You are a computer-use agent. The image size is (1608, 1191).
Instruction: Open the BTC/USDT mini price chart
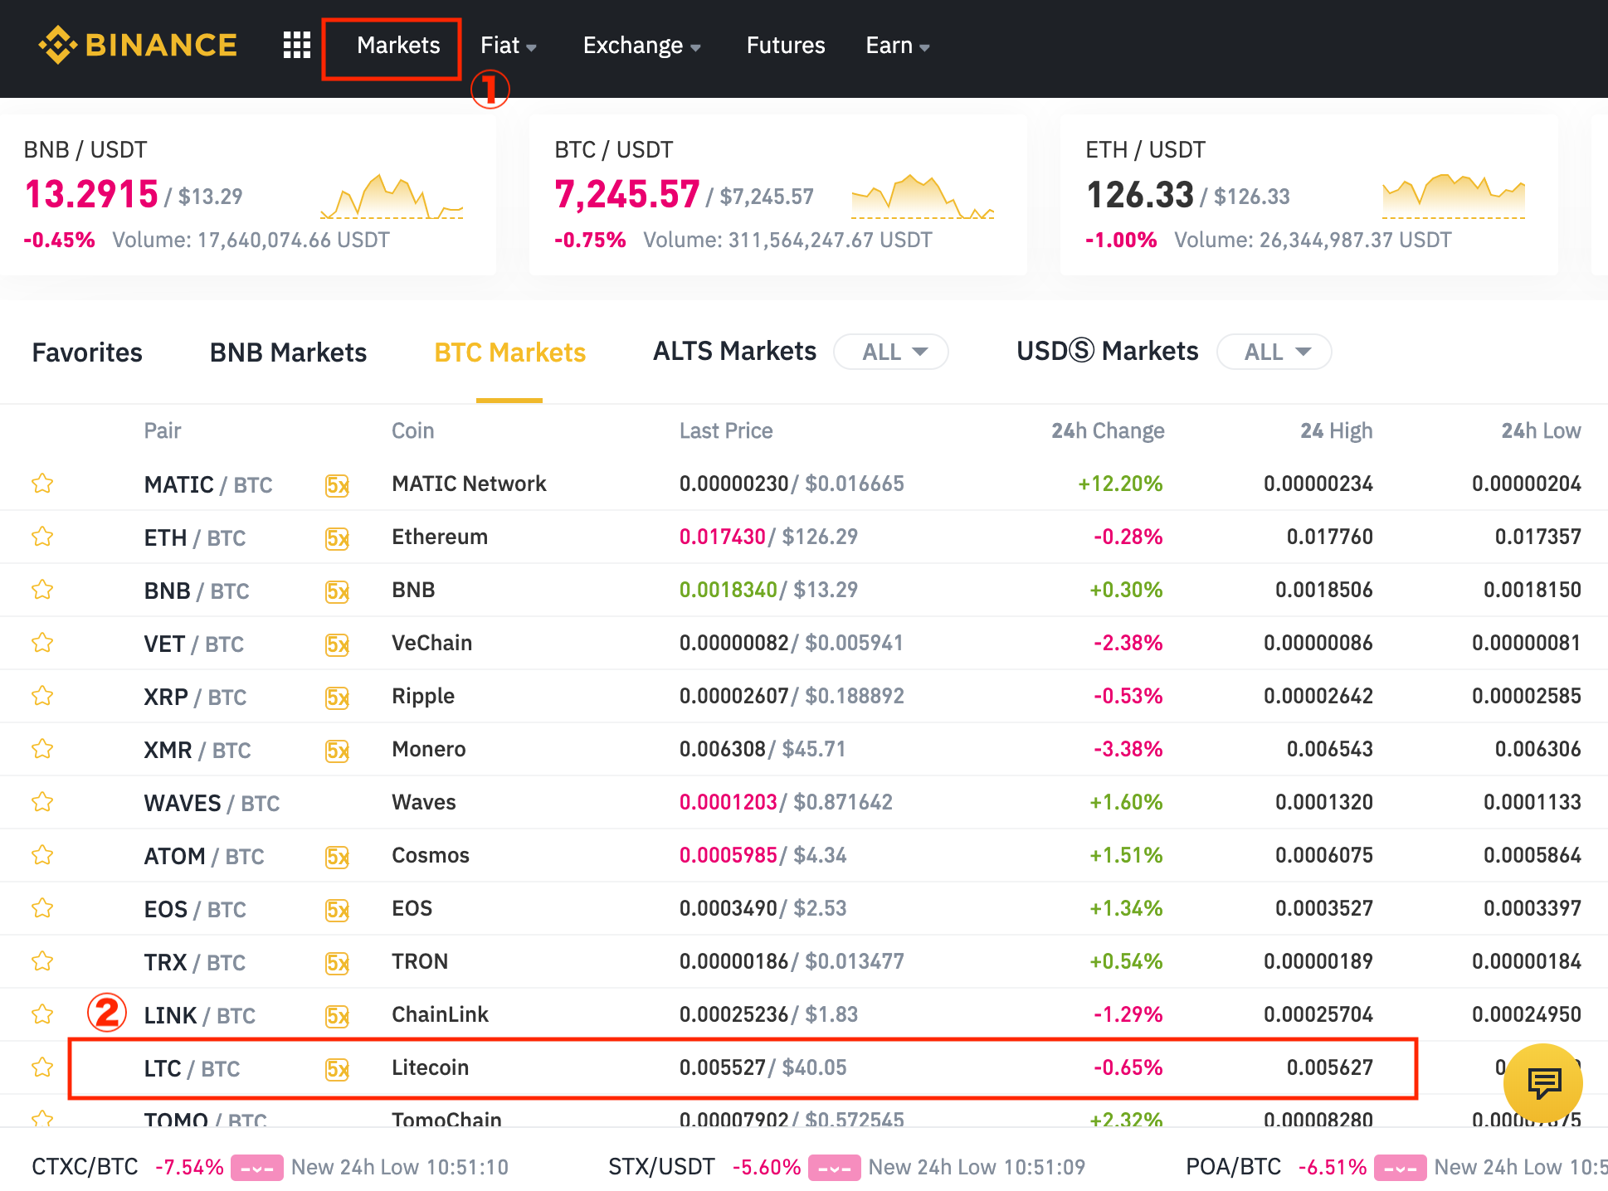[x=923, y=197]
